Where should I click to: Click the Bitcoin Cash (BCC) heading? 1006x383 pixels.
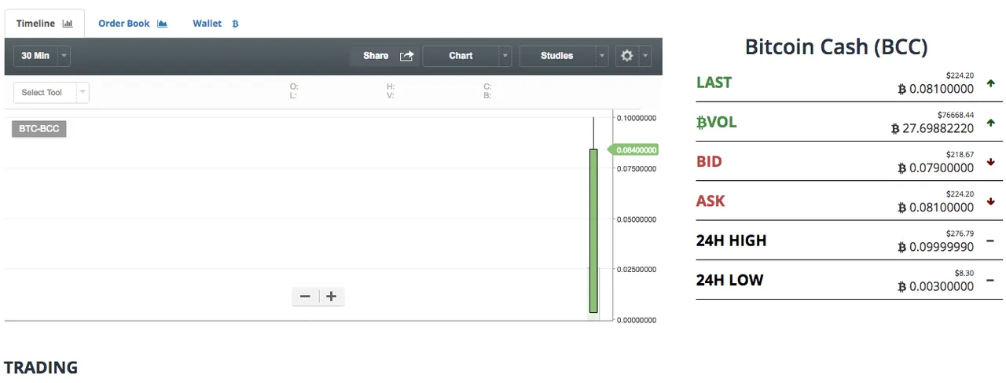click(x=836, y=46)
